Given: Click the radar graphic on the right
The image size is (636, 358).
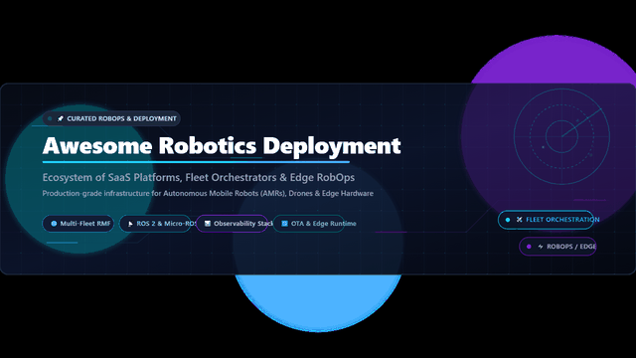Looking at the screenshot, I should pos(561,136).
